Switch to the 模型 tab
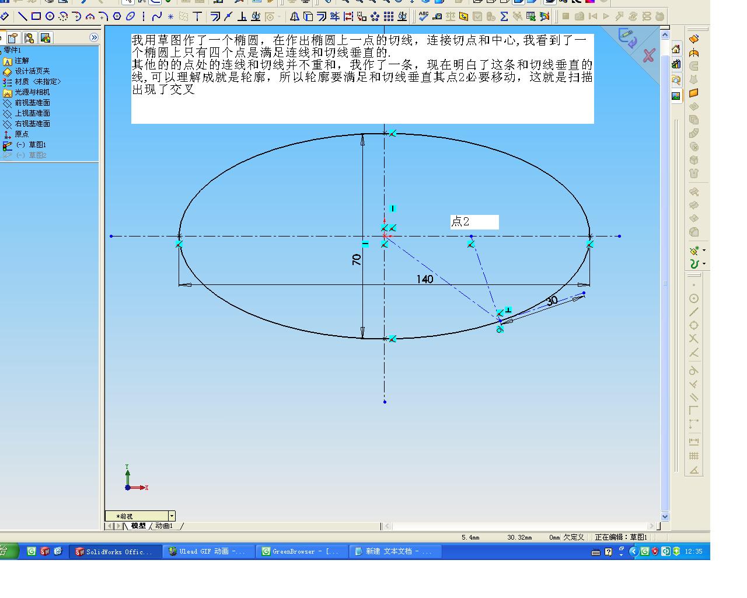The image size is (747, 598). 138,526
